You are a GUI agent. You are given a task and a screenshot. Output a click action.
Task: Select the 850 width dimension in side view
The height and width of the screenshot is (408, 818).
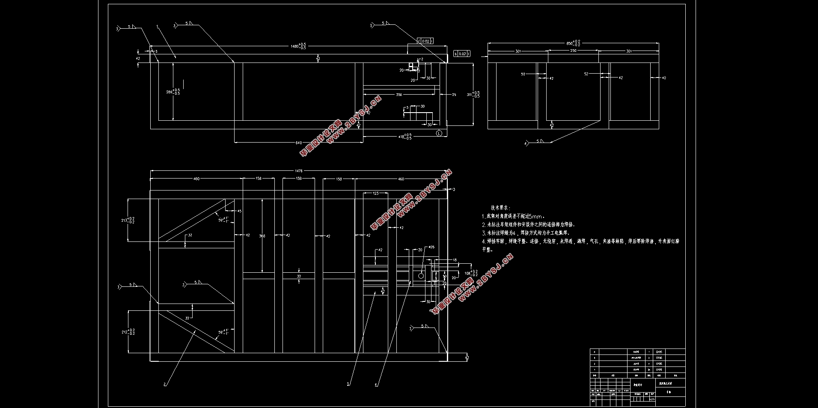point(573,43)
